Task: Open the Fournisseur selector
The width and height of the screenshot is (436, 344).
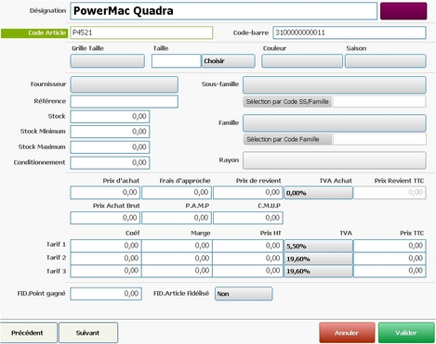Action: 124,84
